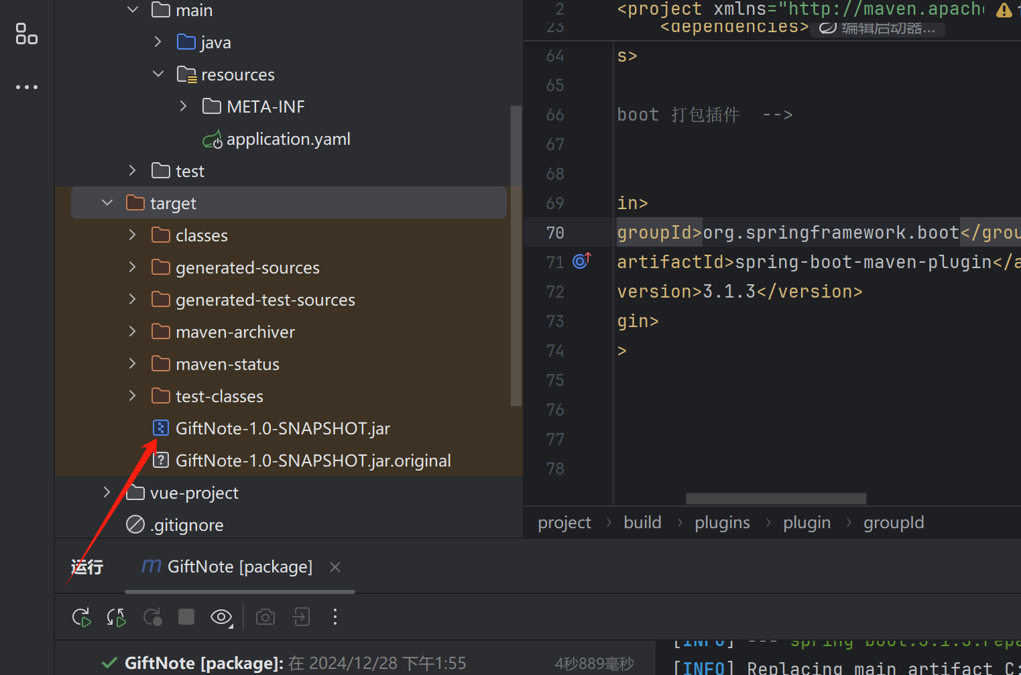Click line number 76 in the gutter
Screen dimensions: 1021x675
tap(555, 410)
